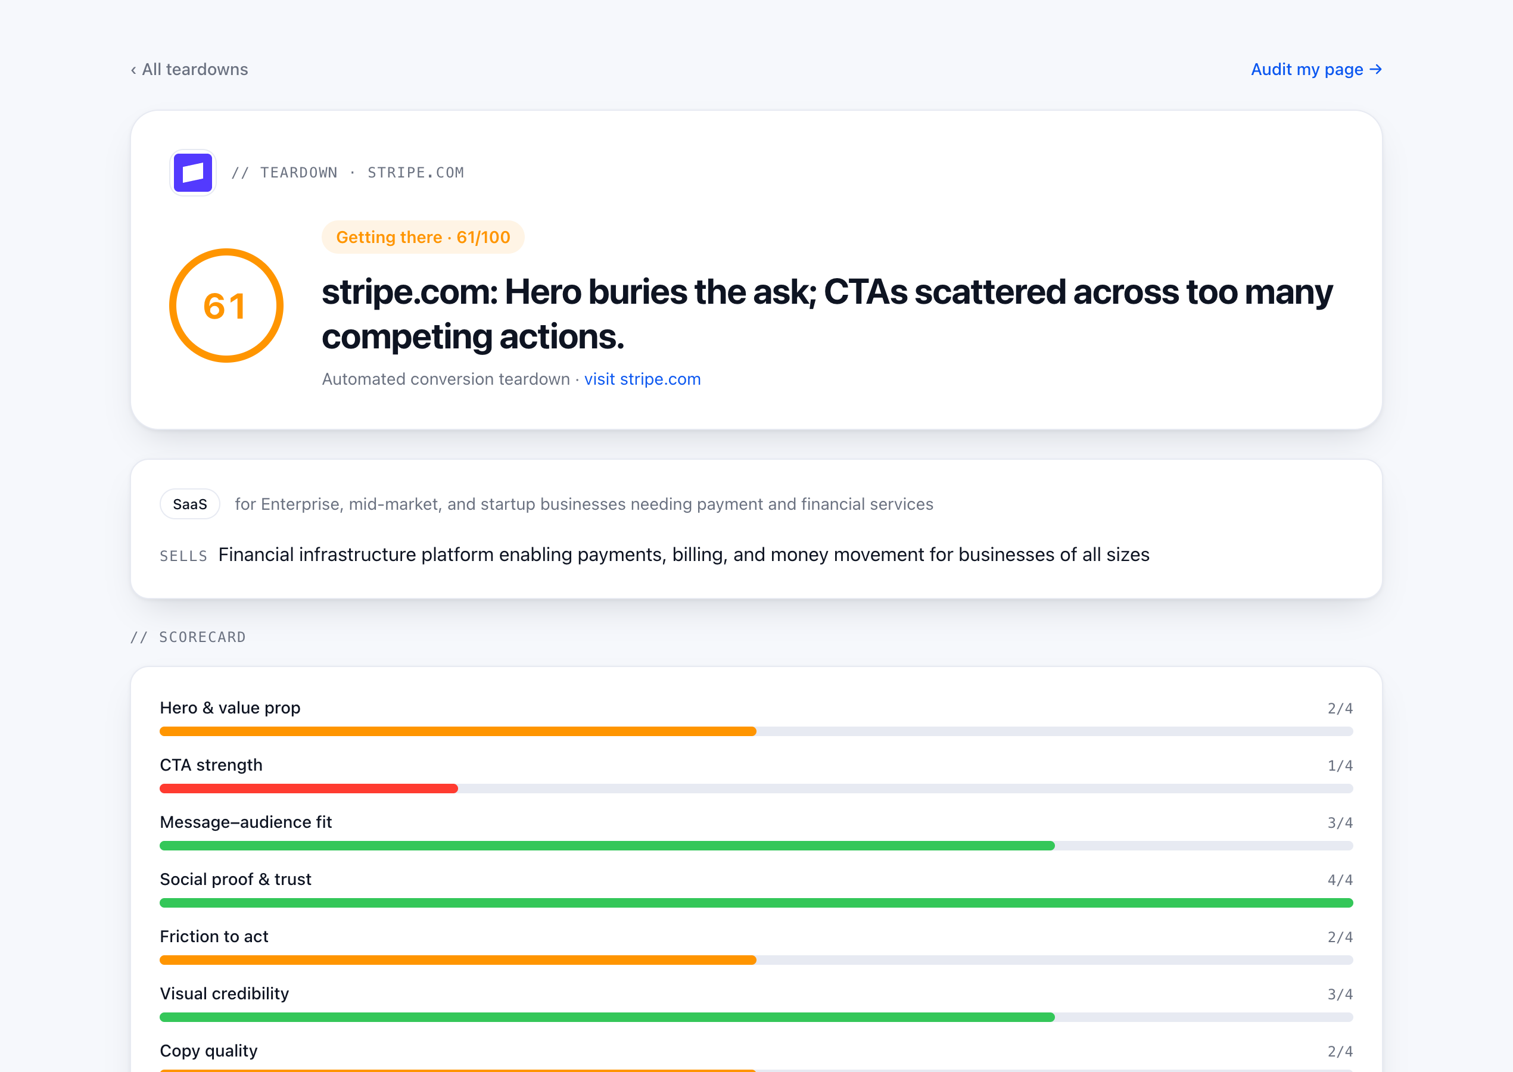Click the 2/4 score for Hero & value prop
1513x1072 pixels.
[1340, 708]
